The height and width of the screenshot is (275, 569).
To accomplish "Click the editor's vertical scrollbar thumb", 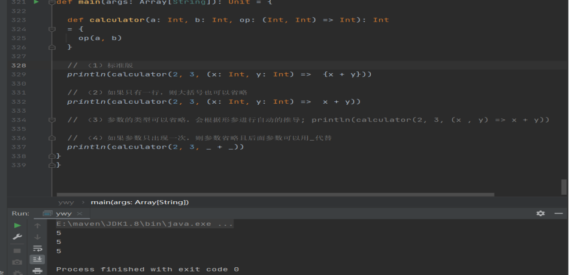I will pos(564,187).
